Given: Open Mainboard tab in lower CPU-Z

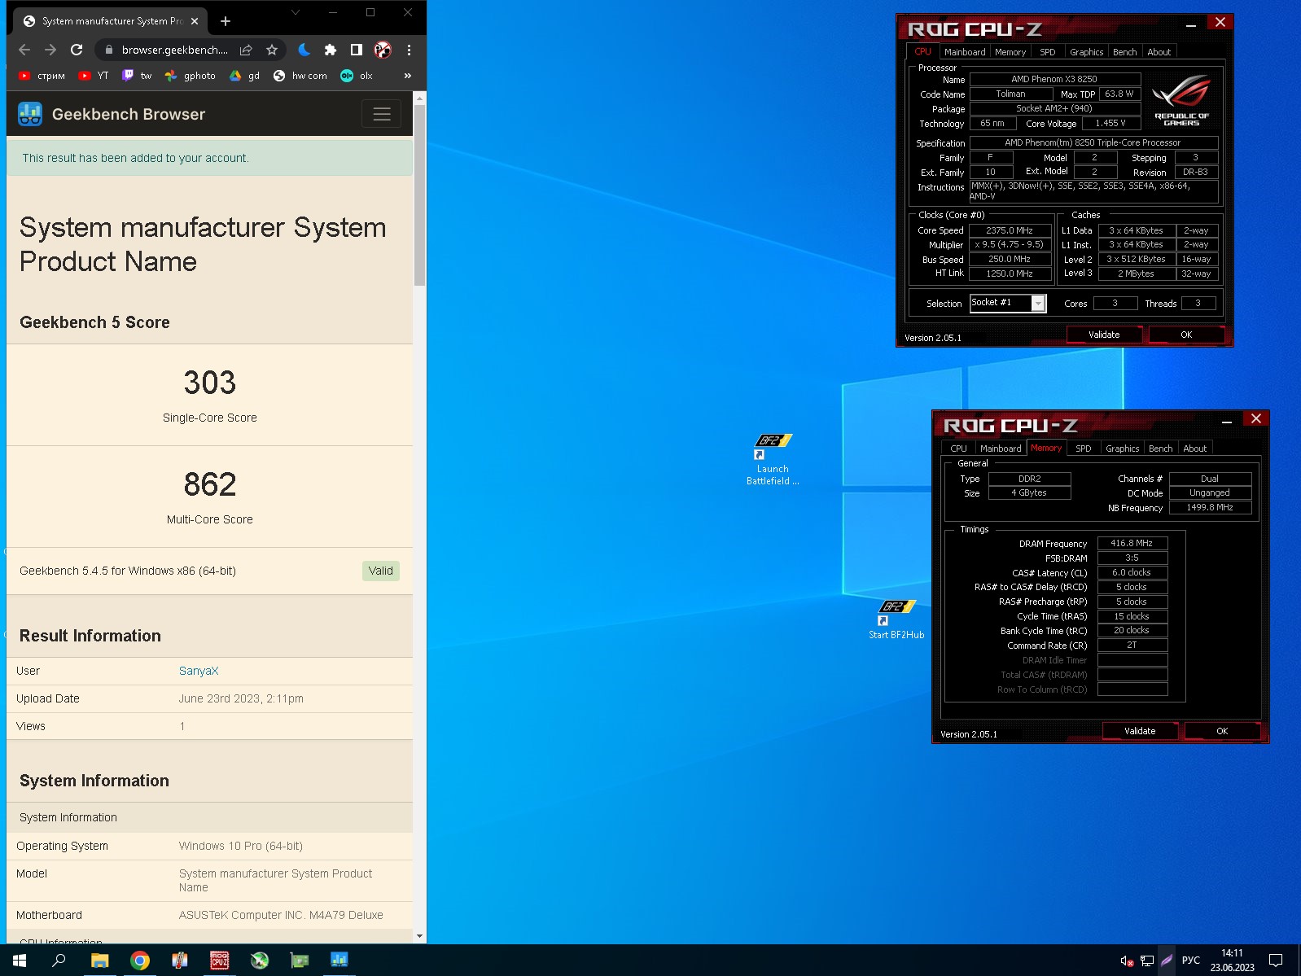Looking at the screenshot, I should point(1001,449).
